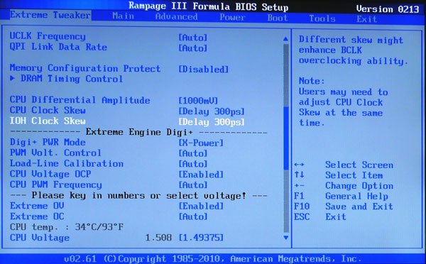This screenshot has width=426, height=264.
Task: Click the settings list scrollbar thumb
Action: [x=286, y=138]
